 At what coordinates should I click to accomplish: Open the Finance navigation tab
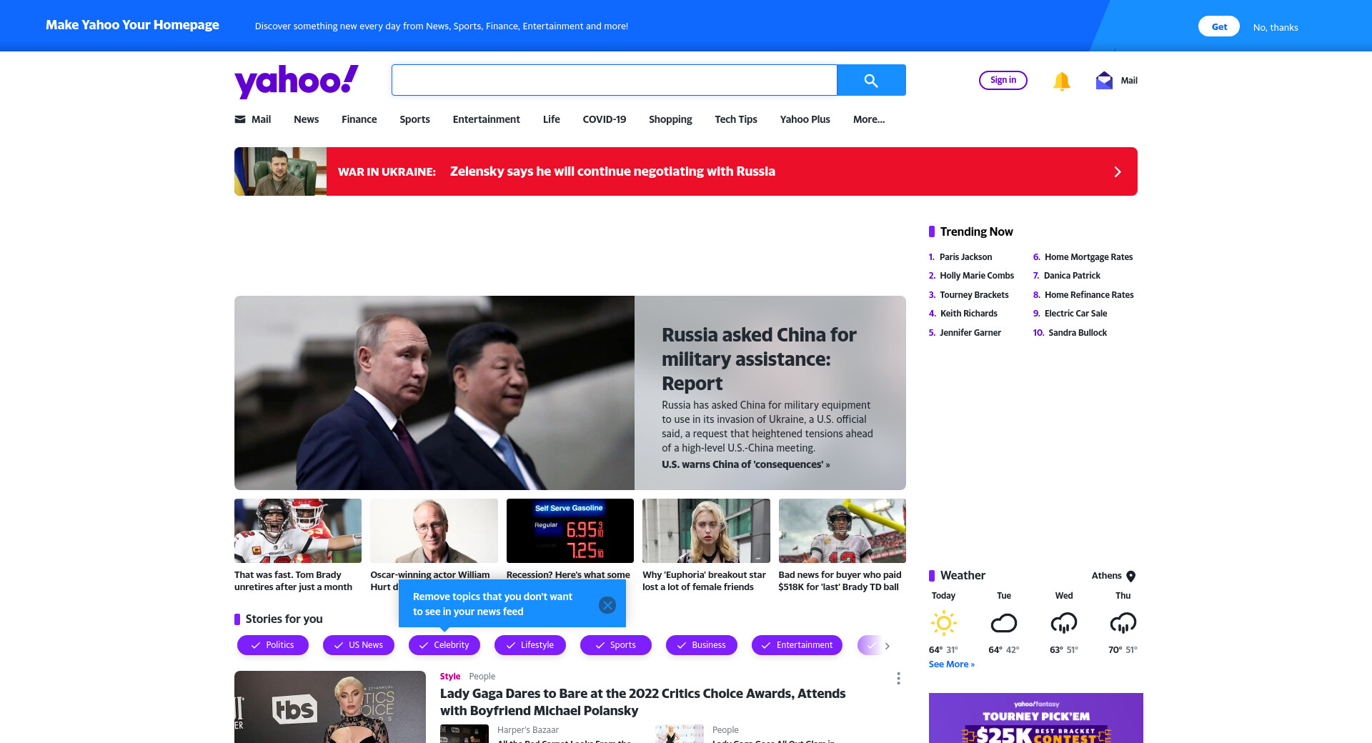[359, 119]
